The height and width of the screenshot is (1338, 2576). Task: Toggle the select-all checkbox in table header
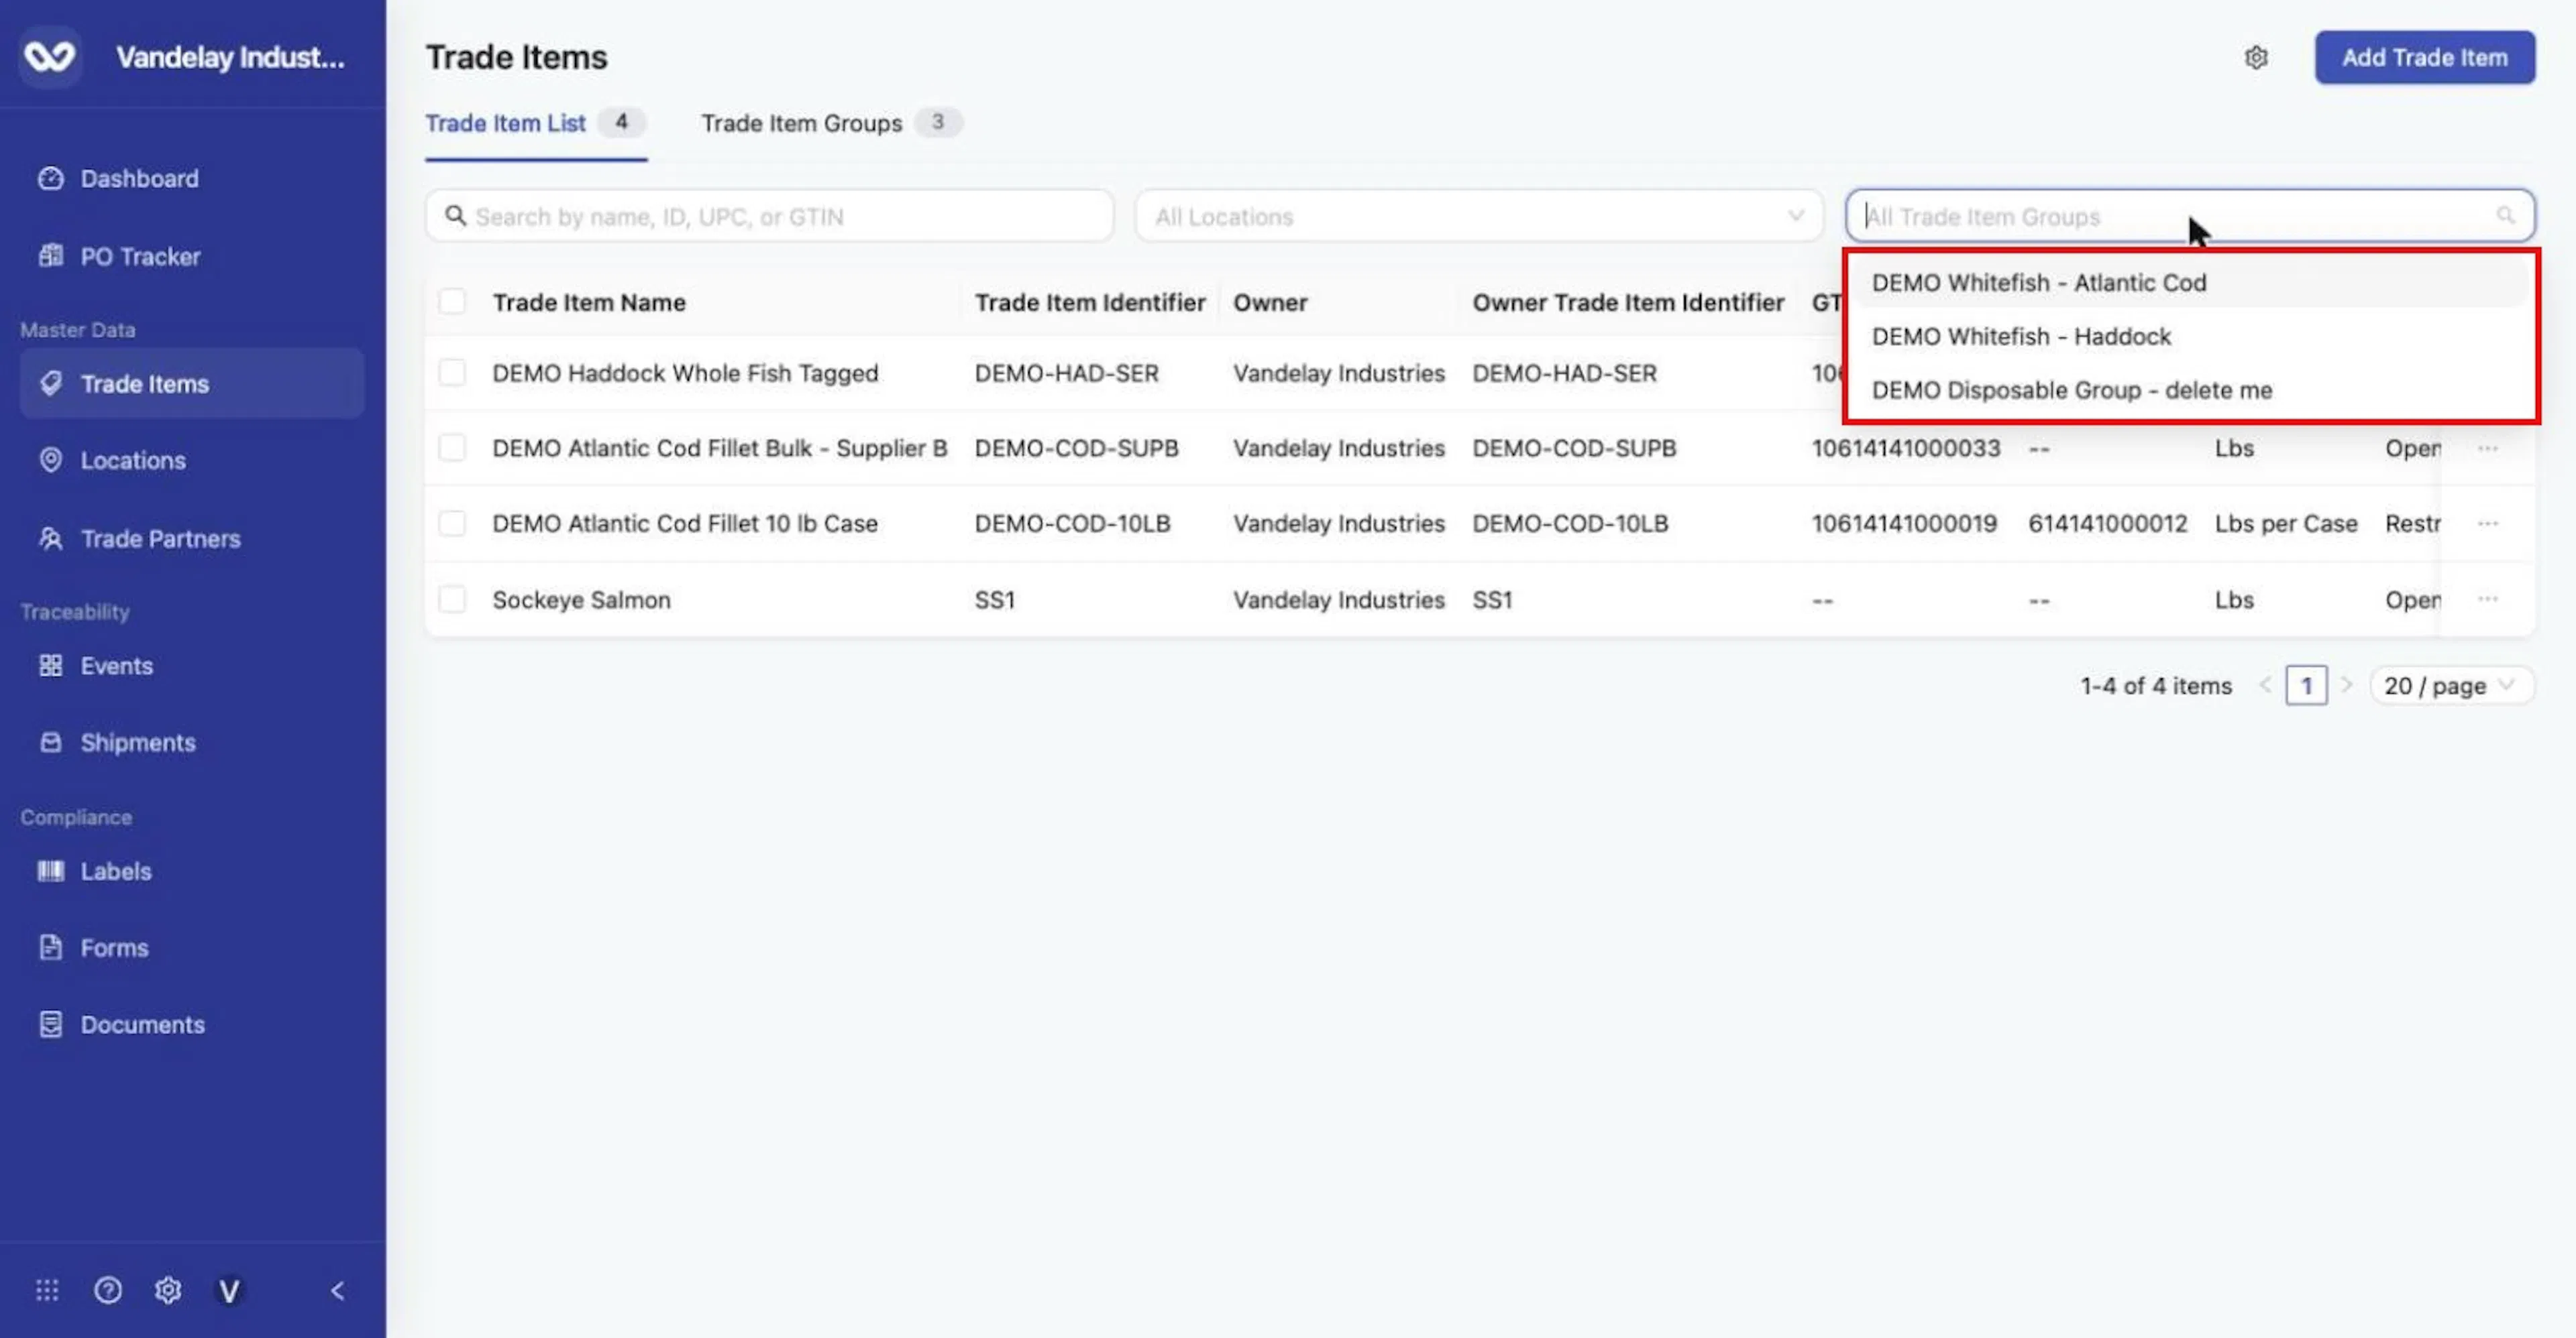pyautogui.click(x=452, y=301)
